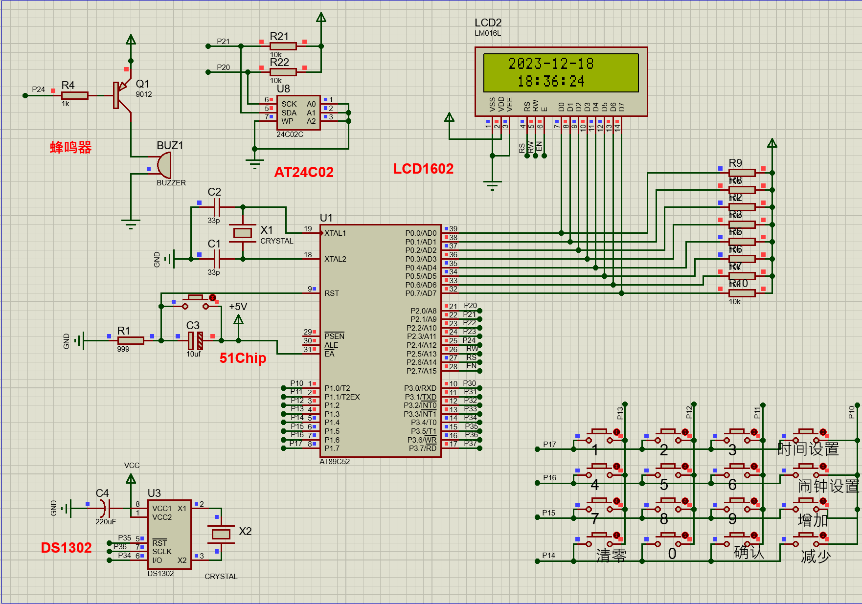Push the 时间设置 keypad button

coord(806,436)
